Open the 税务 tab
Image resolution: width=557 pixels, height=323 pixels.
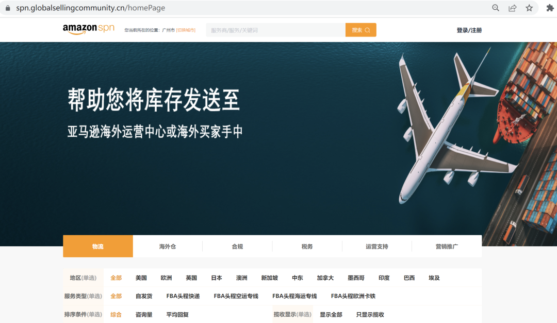click(307, 246)
